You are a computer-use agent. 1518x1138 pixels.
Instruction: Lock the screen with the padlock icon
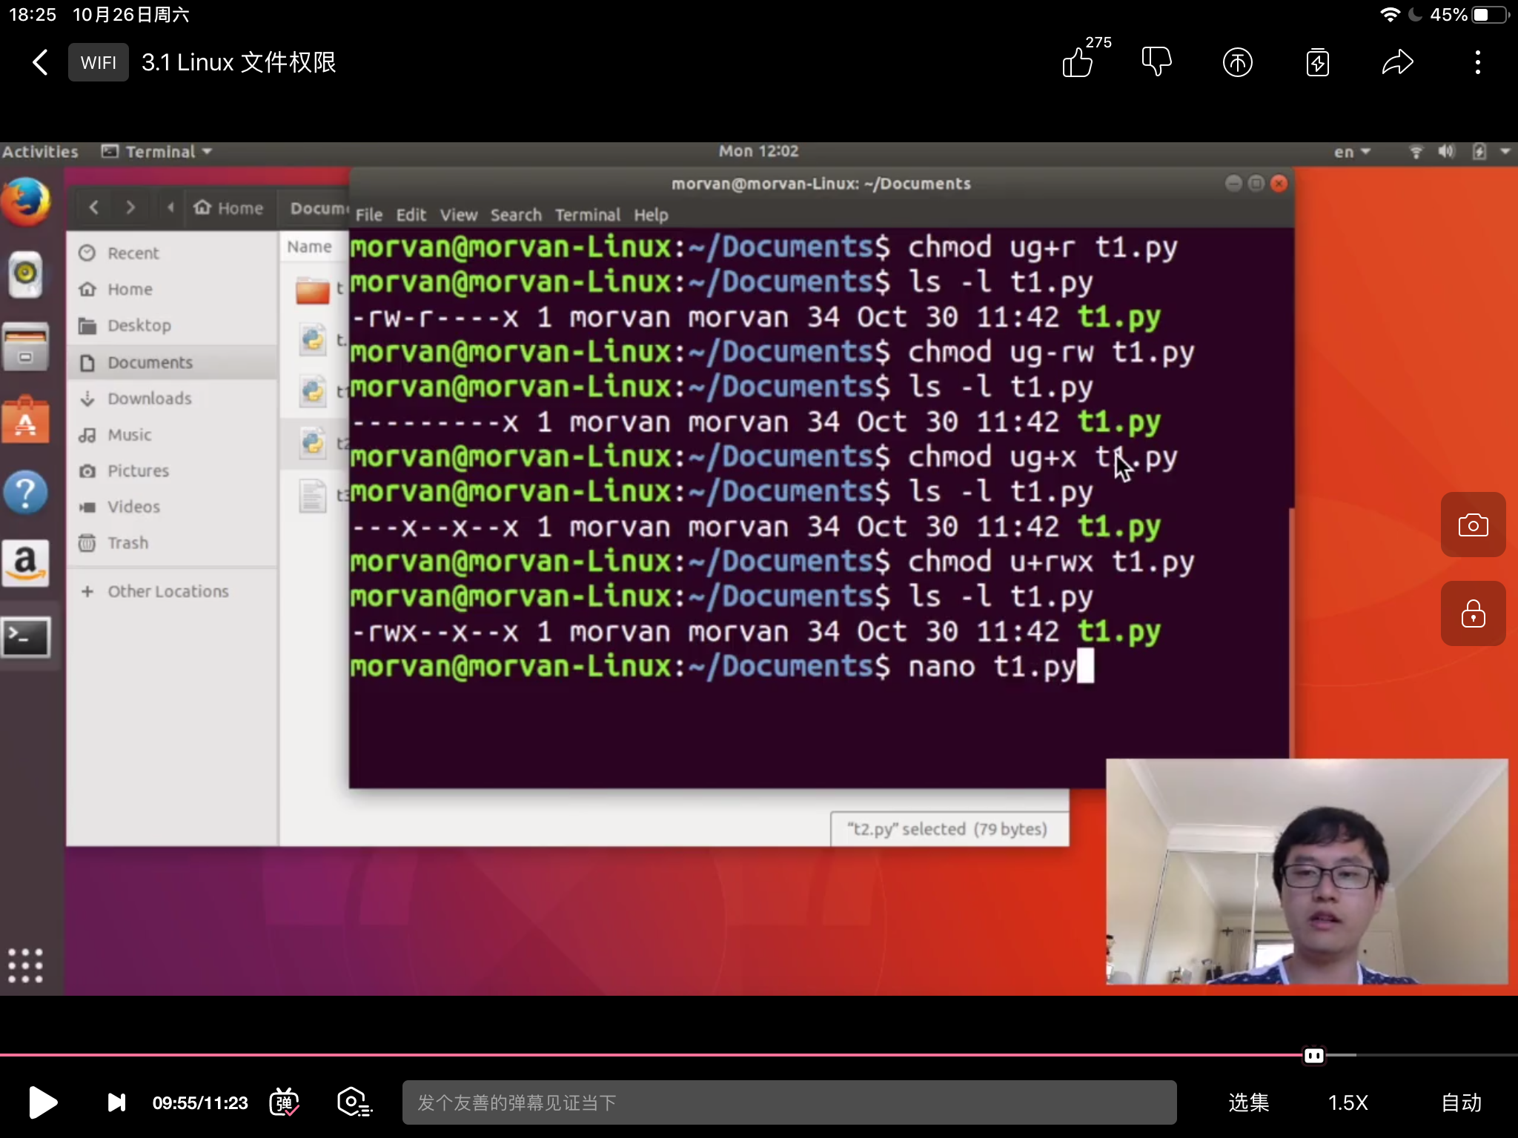1472,614
